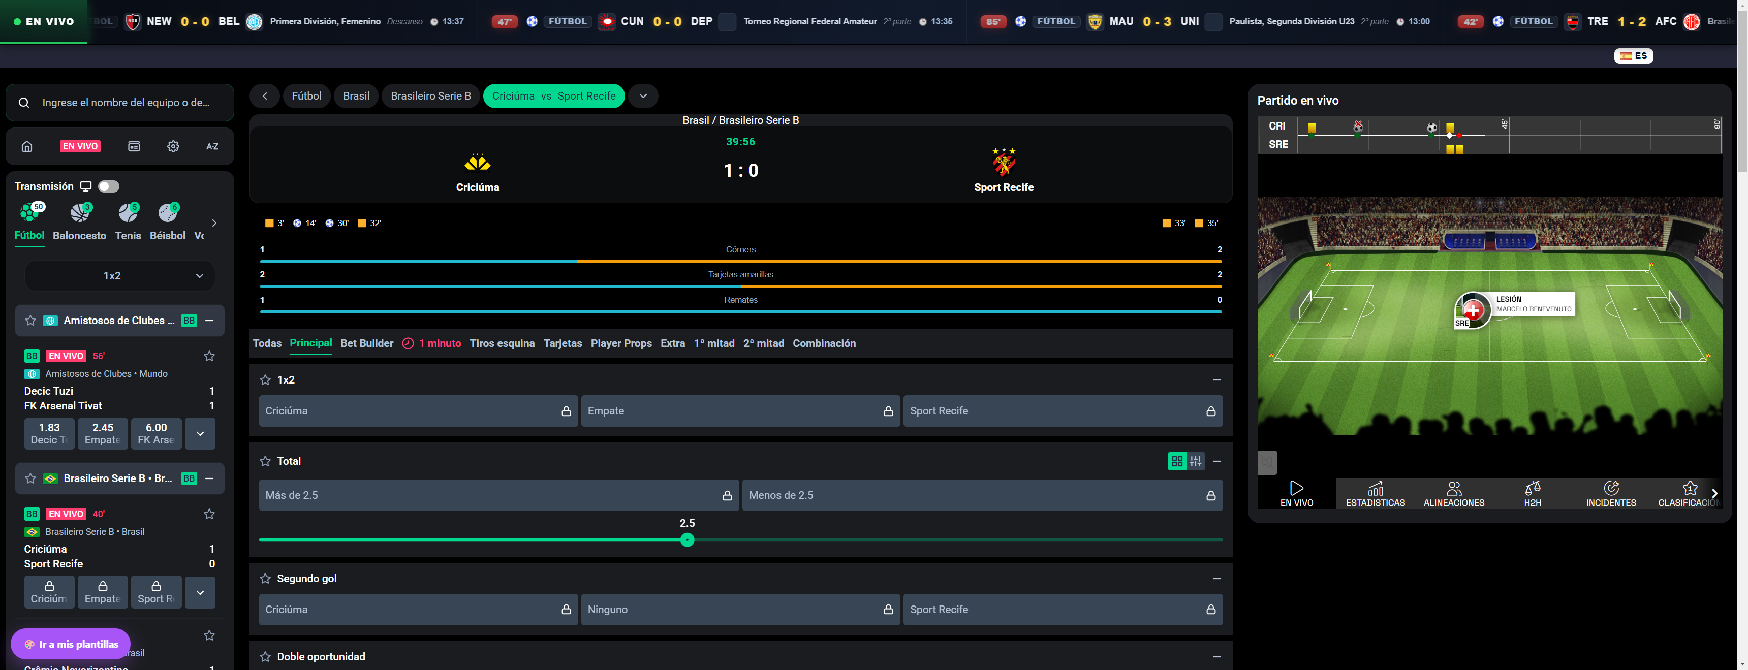The width and height of the screenshot is (1748, 670).
Task: Open the Fútbol breadcrumb
Action: 307,97
